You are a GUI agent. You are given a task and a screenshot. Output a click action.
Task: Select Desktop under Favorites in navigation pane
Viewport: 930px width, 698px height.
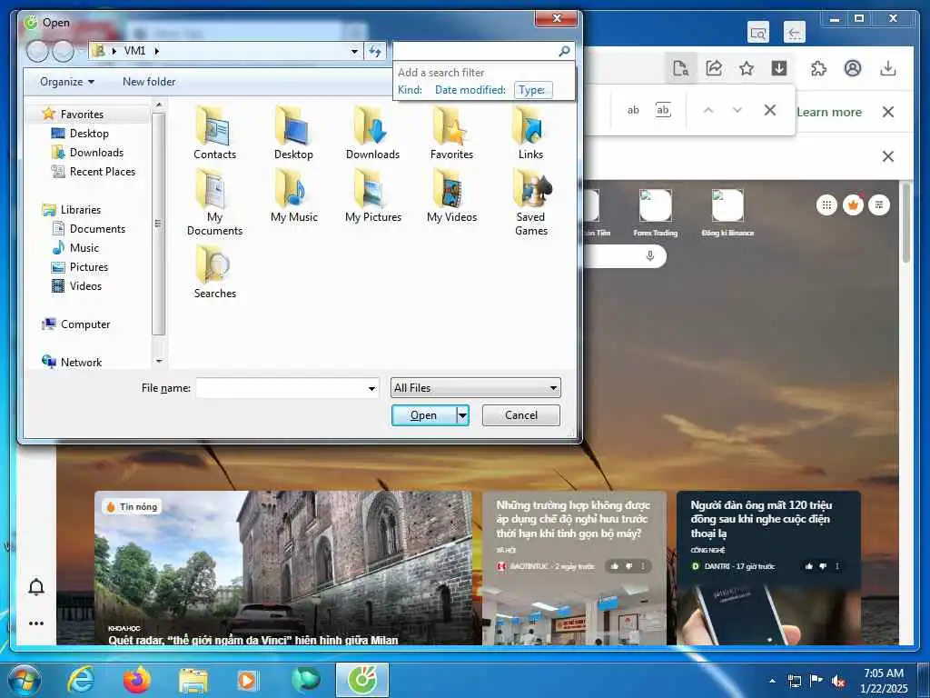coord(89,134)
